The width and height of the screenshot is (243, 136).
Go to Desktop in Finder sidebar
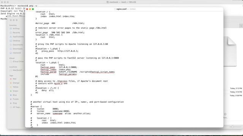(x=15, y=41)
